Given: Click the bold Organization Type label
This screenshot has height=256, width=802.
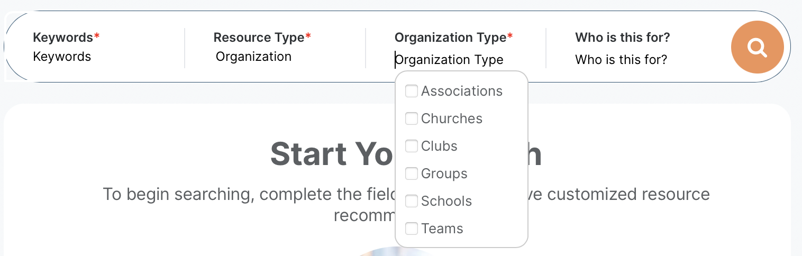Looking at the screenshot, I should point(450,38).
